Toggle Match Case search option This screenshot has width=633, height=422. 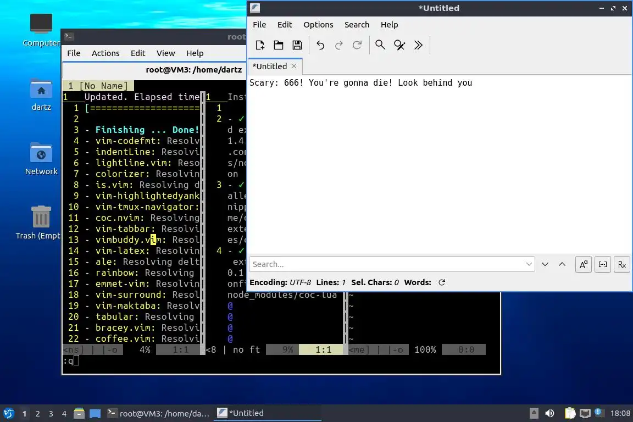[x=584, y=264]
